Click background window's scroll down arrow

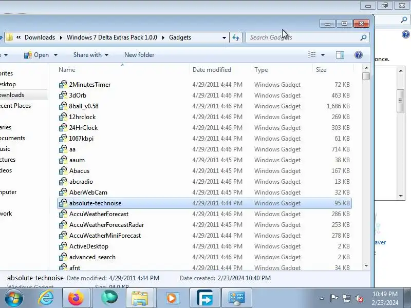(x=401, y=196)
